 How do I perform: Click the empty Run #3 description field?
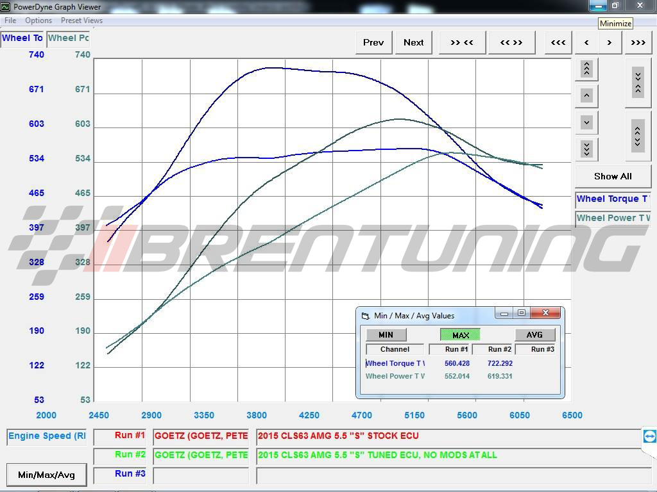(454, 475)
